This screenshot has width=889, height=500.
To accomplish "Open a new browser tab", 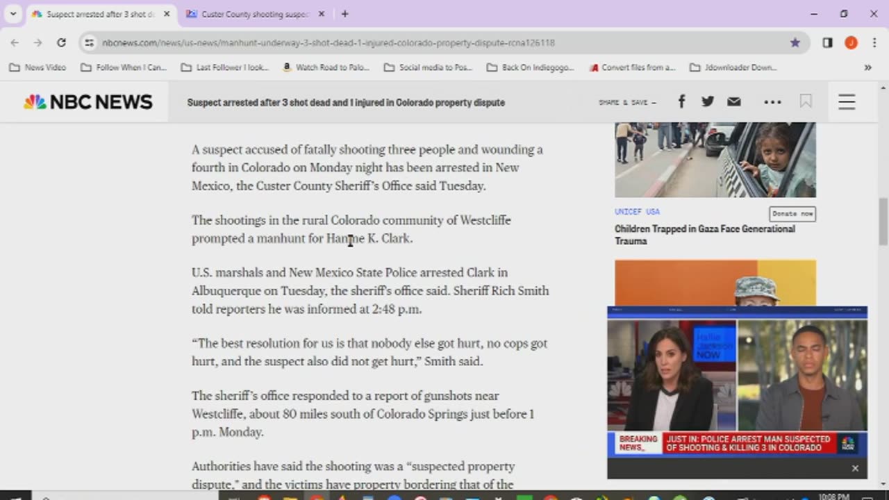I will [344, 14].
